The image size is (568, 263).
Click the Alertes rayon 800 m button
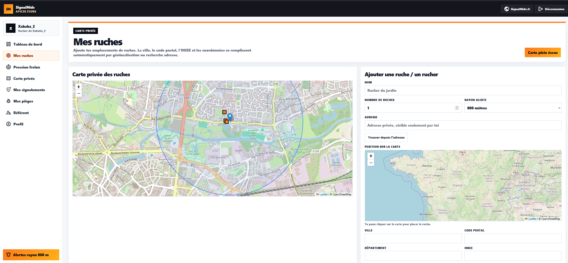(31, 255)
